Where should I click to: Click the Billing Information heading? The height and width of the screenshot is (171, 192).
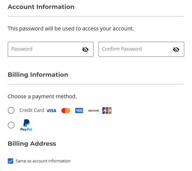point(38,75)
